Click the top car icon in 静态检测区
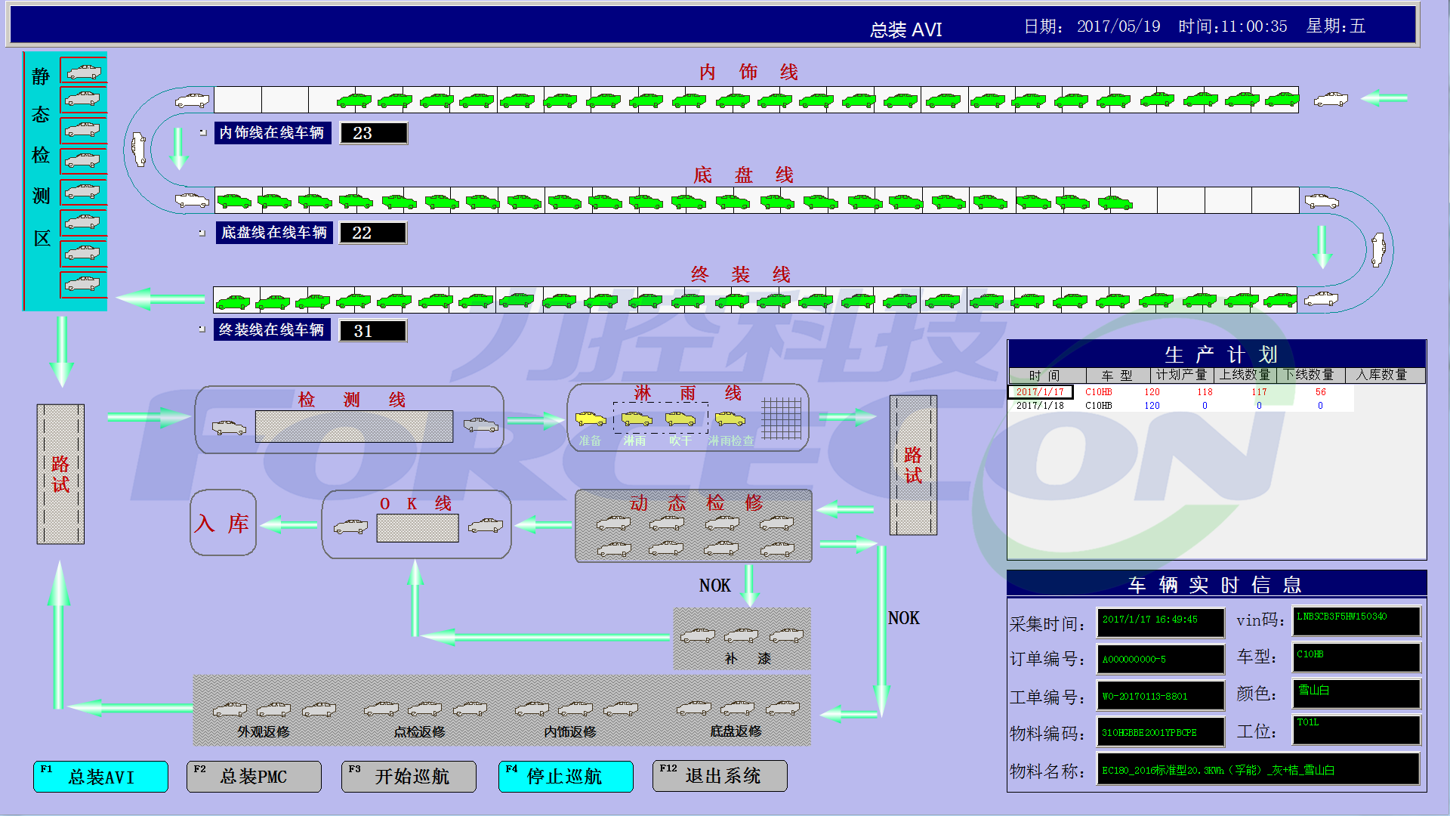The width and height of the screenshot is (1450, 816). coord(83,71)
